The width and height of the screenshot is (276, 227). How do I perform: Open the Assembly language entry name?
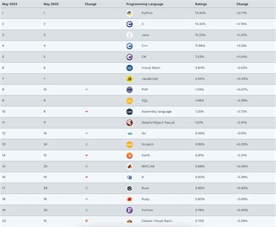click(157, 111)
